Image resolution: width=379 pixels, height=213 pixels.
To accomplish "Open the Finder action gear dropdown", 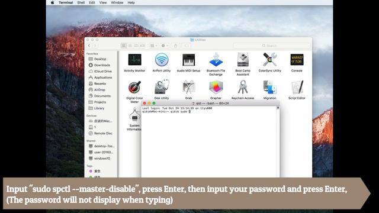I will 165,46.
